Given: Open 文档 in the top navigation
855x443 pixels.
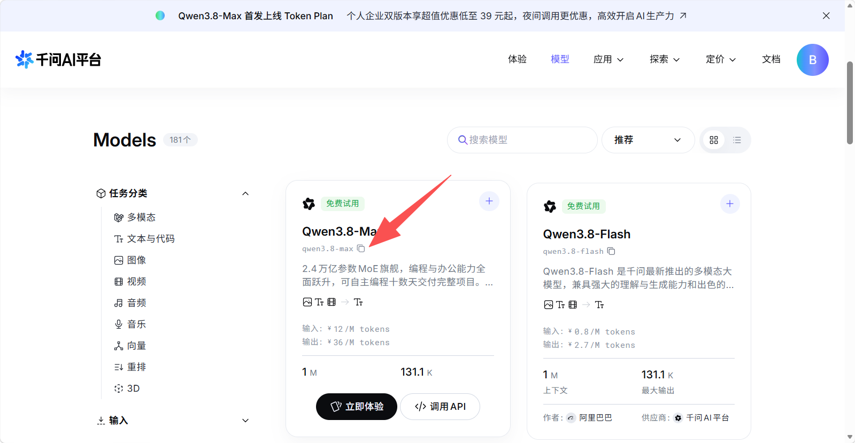Looking at the screenshot, I should pos(771,59).
